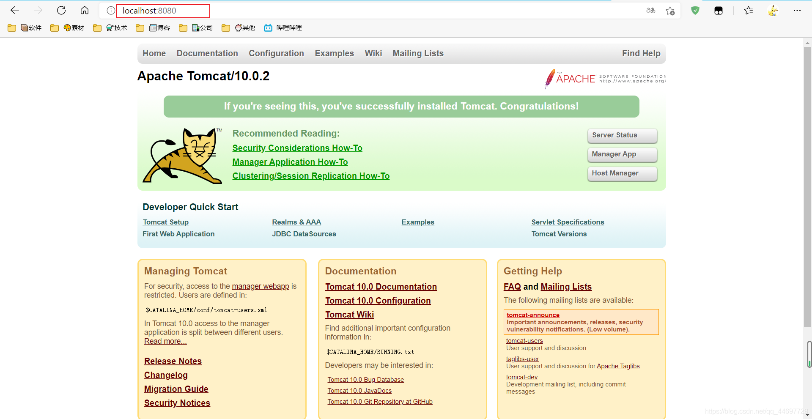This screenshot has height=419, width=812.
Task: Open the user profile avatar
Action: [773, 11]
